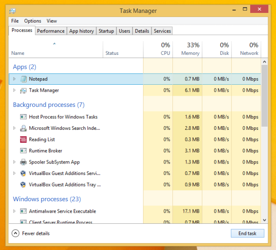Open the File menu
This screenshot has height=250, width=276.
[x=15, y=21]
